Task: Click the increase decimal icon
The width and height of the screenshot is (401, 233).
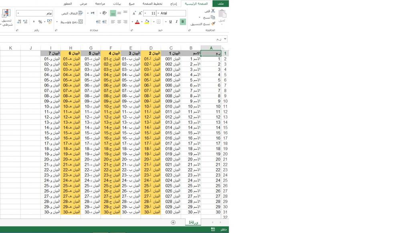Action: click(x=25, y=22)
